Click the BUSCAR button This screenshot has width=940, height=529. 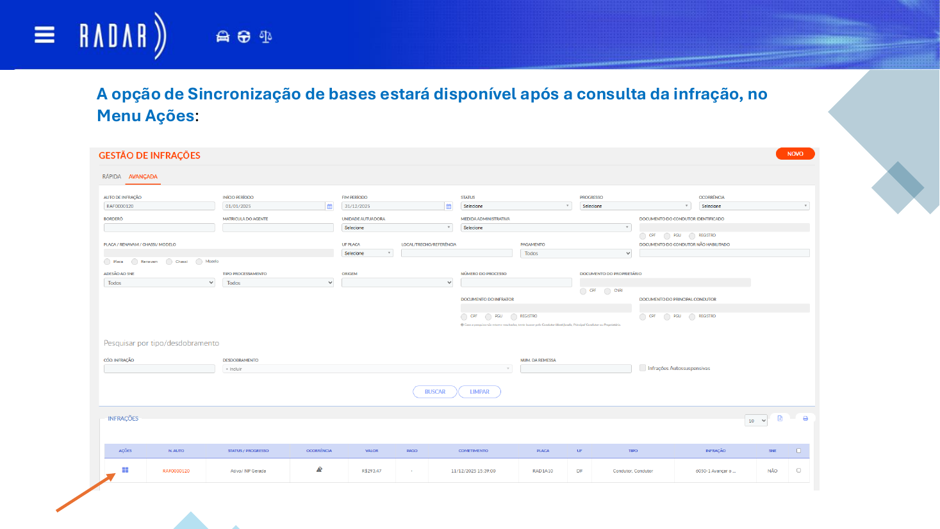[435, 392]
